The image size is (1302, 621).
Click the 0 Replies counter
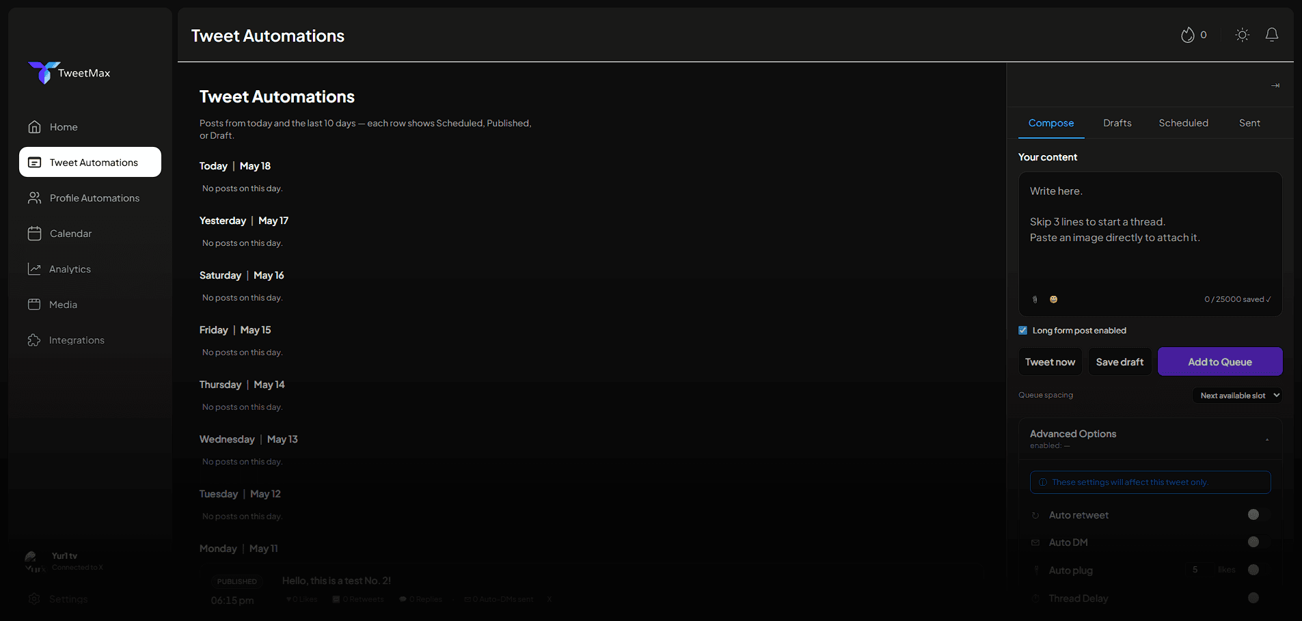(x=421, y=599)
